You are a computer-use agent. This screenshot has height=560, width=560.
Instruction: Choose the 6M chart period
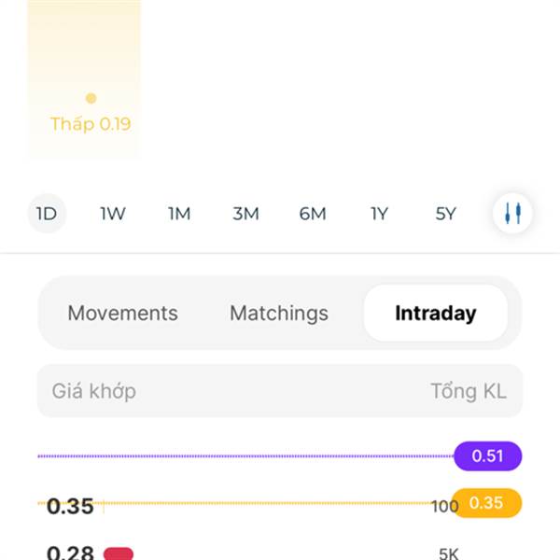click(x=313, y=214)
